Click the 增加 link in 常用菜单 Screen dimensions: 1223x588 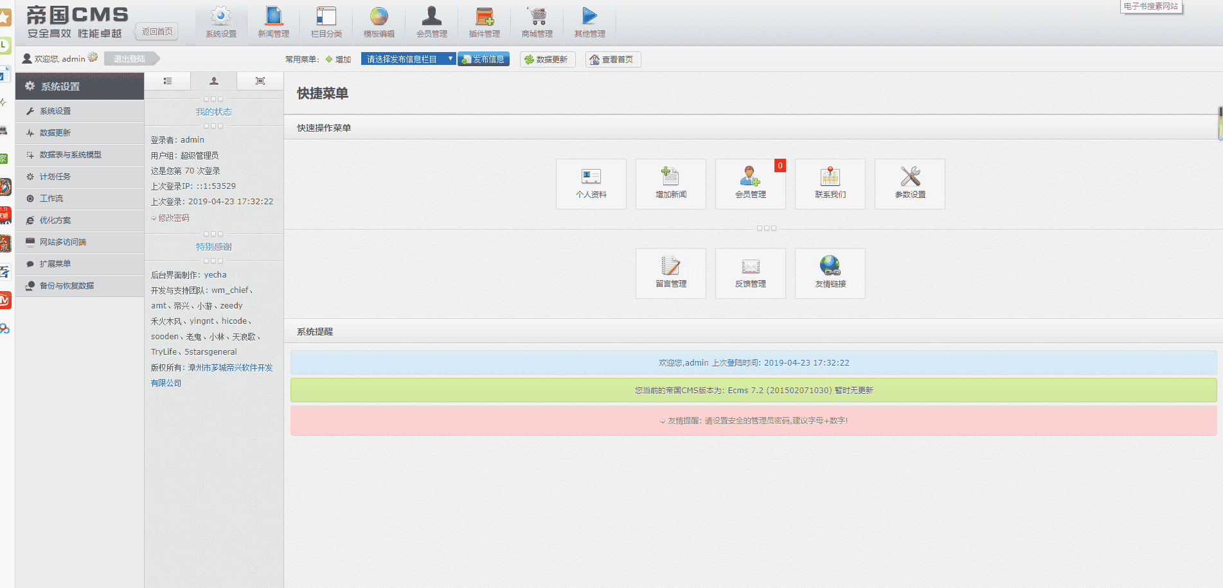(339, 59)
